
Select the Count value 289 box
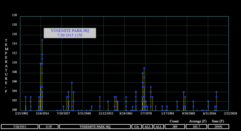click(174, 127)
